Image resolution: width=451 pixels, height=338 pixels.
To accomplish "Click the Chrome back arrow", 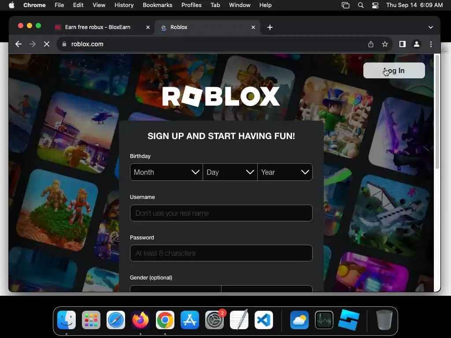I will click(x=18, y=44).
